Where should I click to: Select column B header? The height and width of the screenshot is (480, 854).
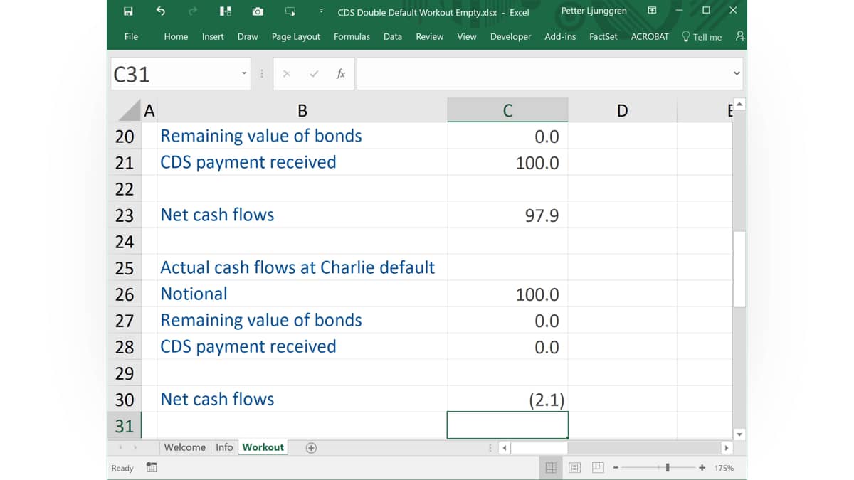pos(302,110)
